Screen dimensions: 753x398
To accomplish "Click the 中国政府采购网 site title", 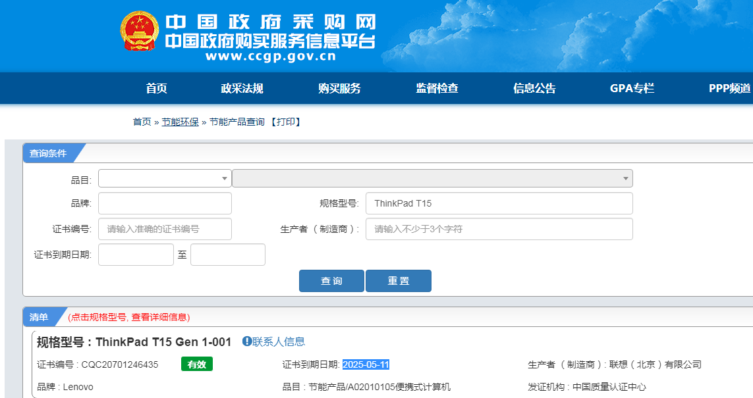I will pyautogui.click(x=271, y=22).
